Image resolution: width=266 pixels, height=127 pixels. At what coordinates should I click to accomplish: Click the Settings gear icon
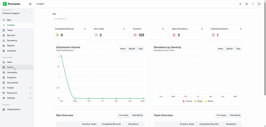click(4, 98)
